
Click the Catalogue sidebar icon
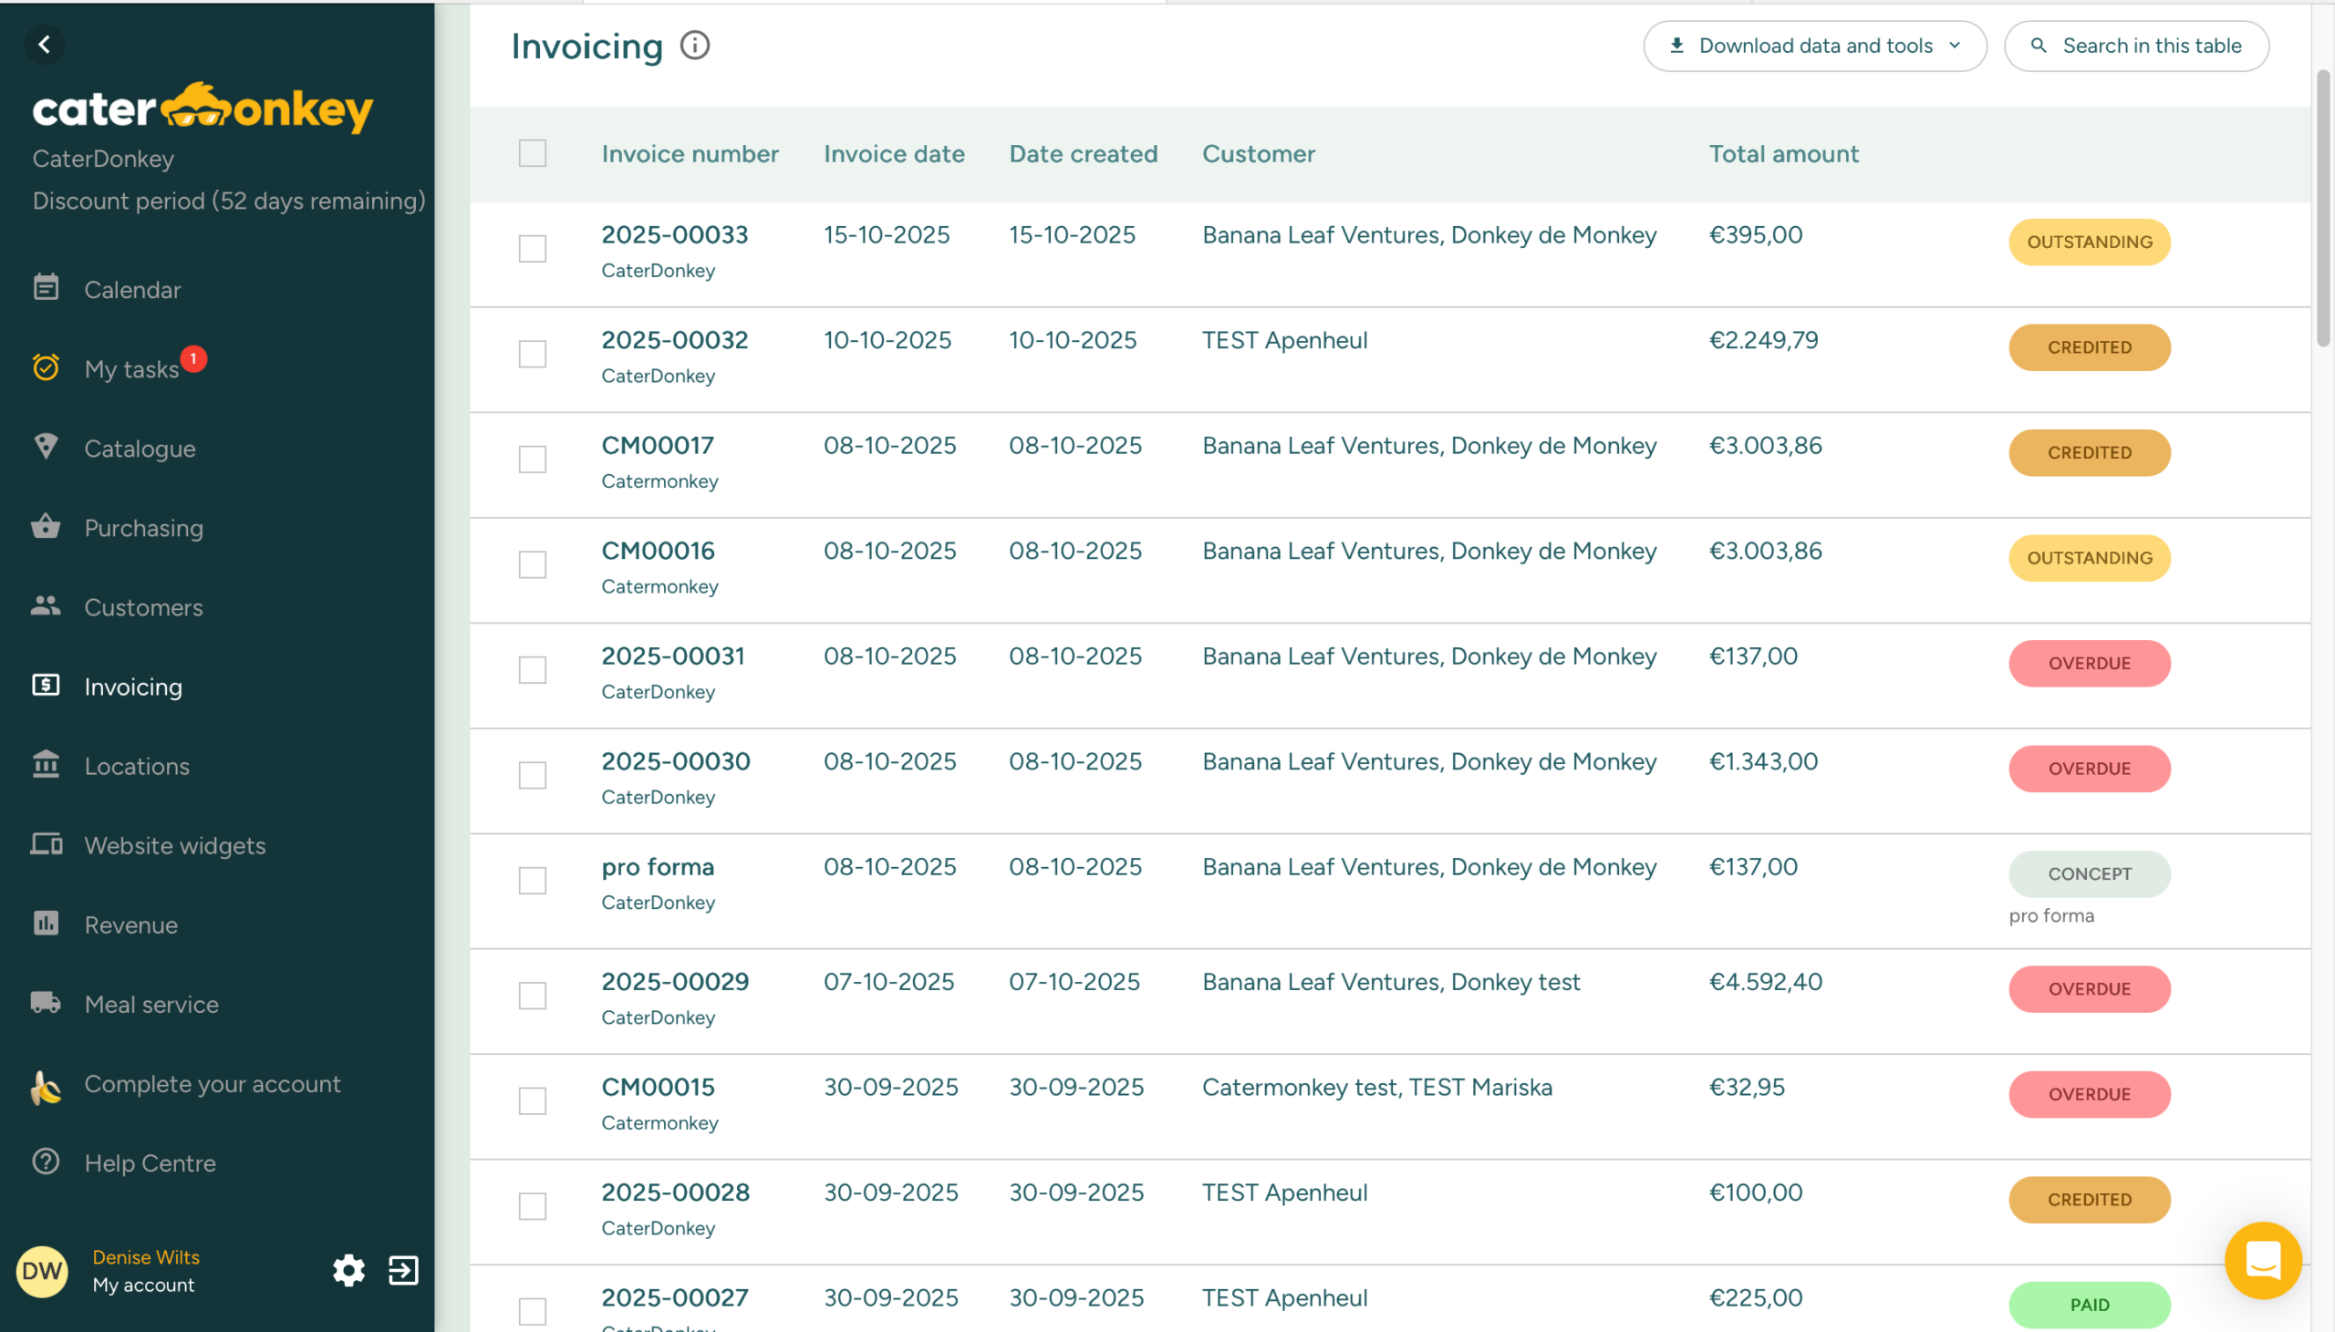pos(46,447)
